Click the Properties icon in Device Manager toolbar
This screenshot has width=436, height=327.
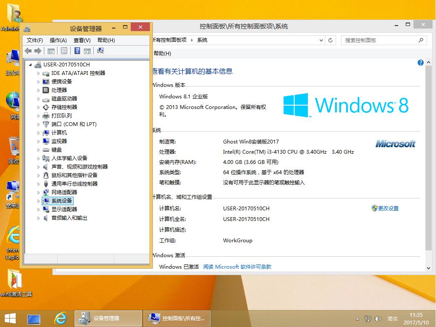click(x=63, y=51)
